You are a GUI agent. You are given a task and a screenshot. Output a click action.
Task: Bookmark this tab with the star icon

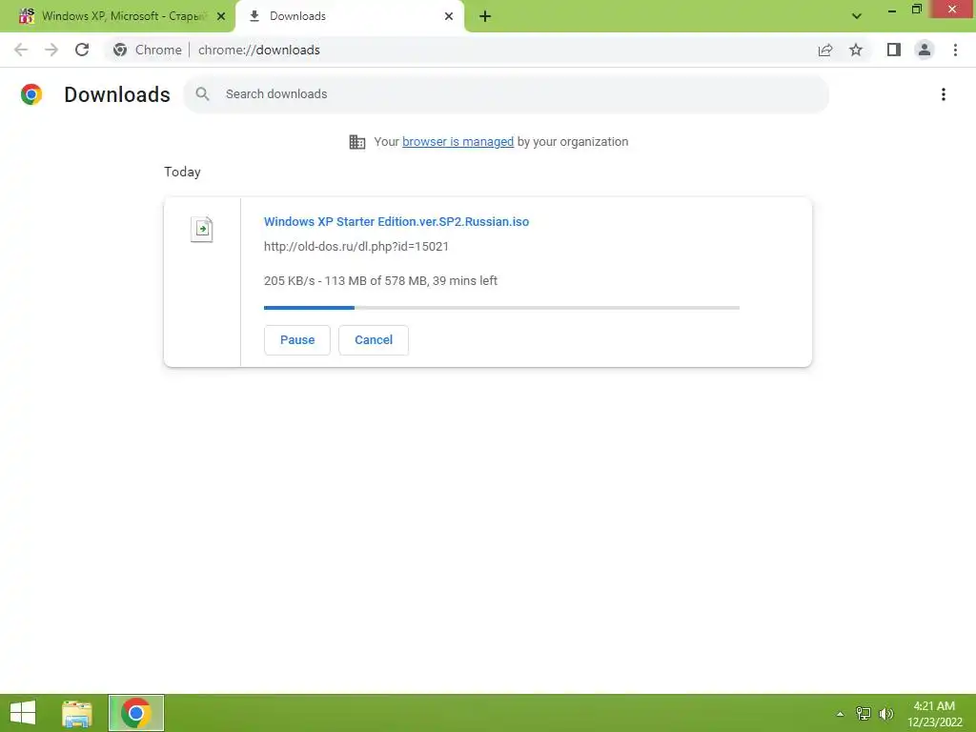tap(856, 50)
